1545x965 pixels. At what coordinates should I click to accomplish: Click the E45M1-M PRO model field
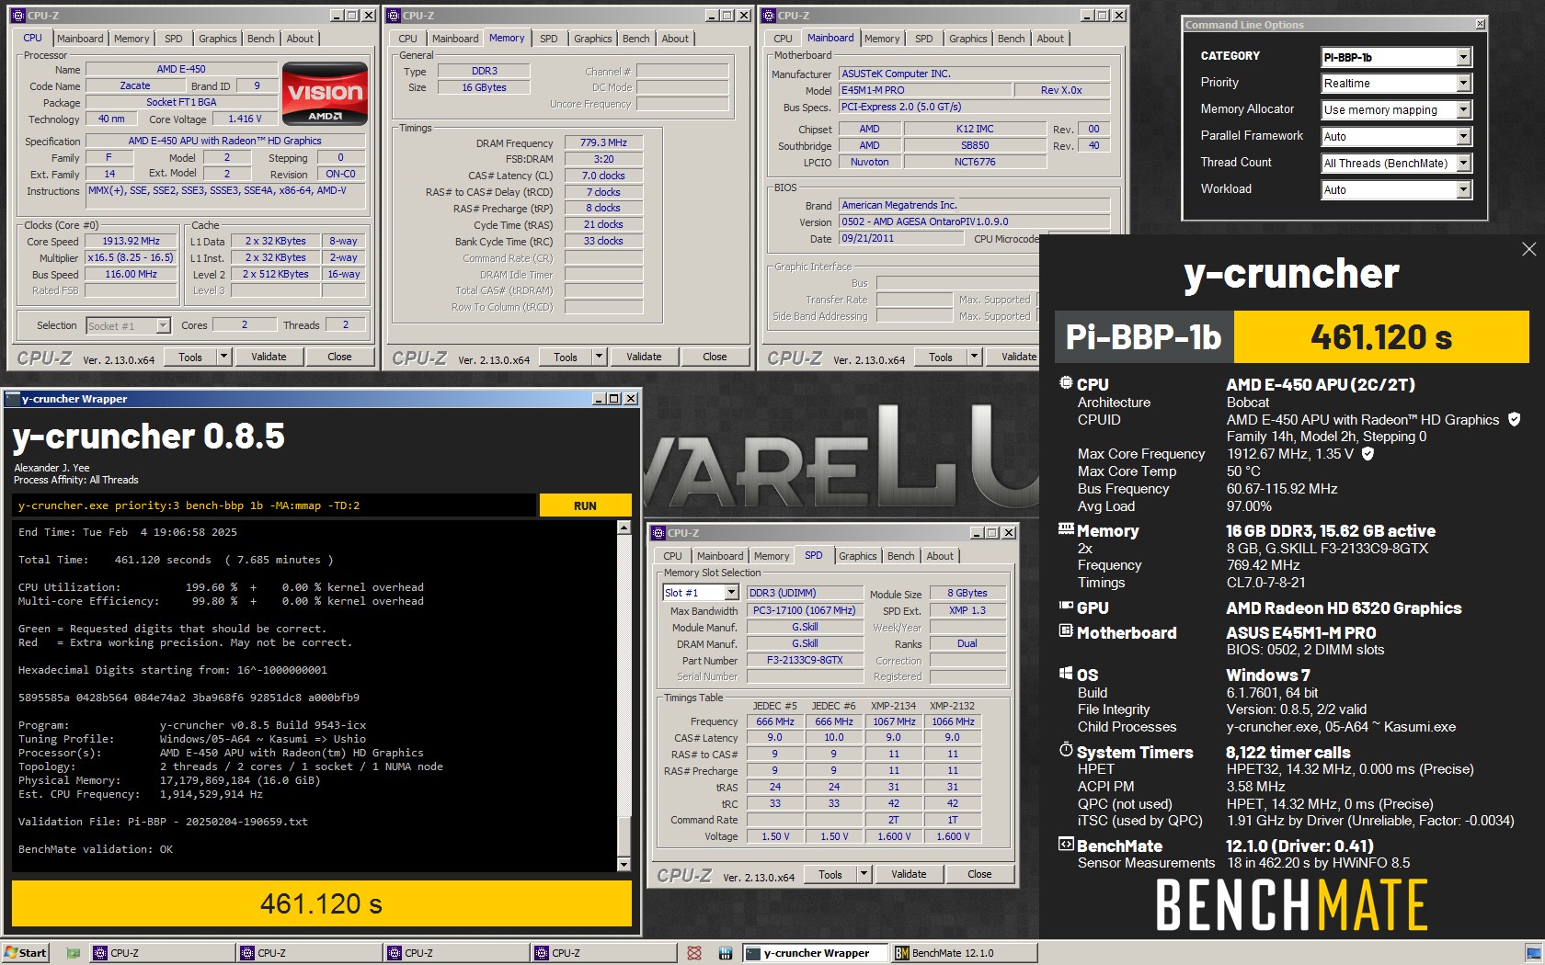point(925,90)
